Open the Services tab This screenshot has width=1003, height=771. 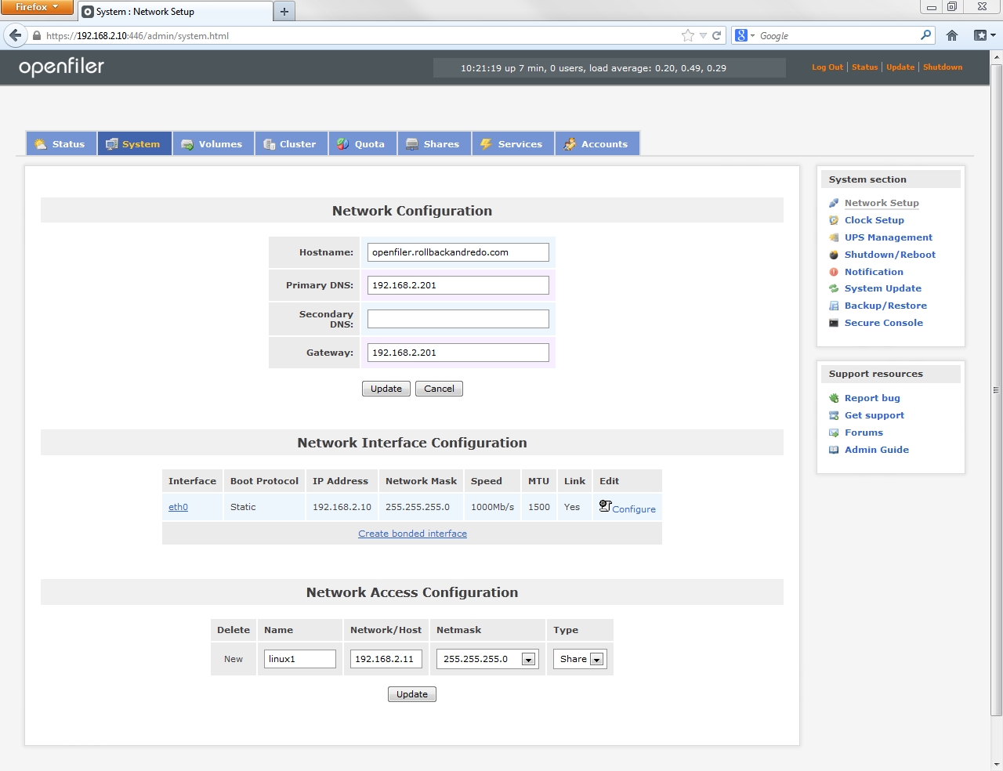click(x=512, y=144)
